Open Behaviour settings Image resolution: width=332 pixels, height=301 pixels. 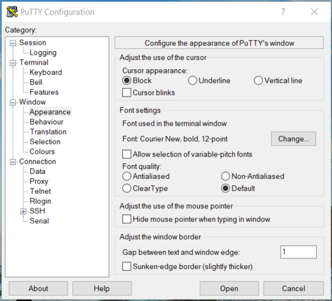pyautogui.click(x=46, y=122)
